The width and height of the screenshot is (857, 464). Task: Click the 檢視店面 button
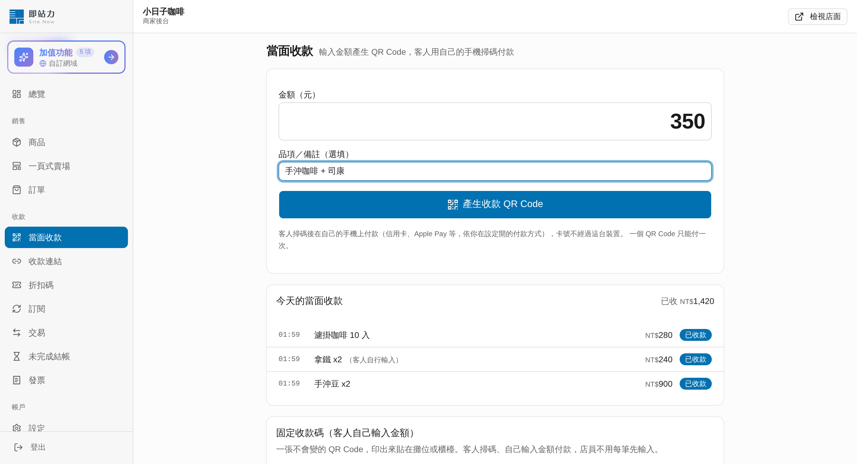pos(817,17)
